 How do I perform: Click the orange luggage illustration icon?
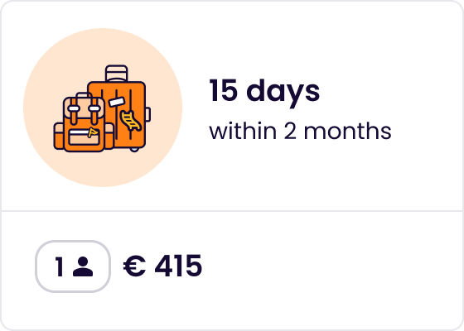(x=102, y=108)
